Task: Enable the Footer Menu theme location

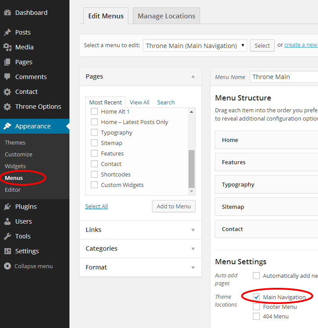Action: tap(256, 307)
